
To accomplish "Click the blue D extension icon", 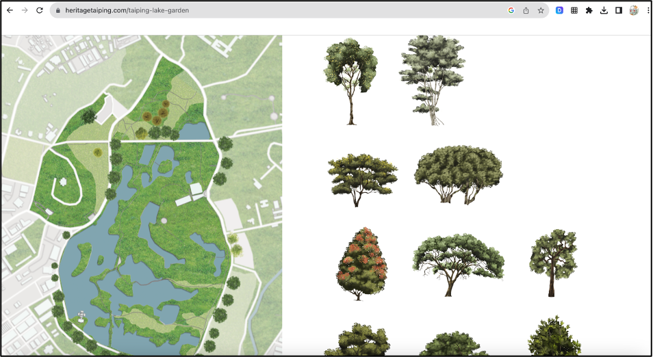I will click(x=559, y=11).
